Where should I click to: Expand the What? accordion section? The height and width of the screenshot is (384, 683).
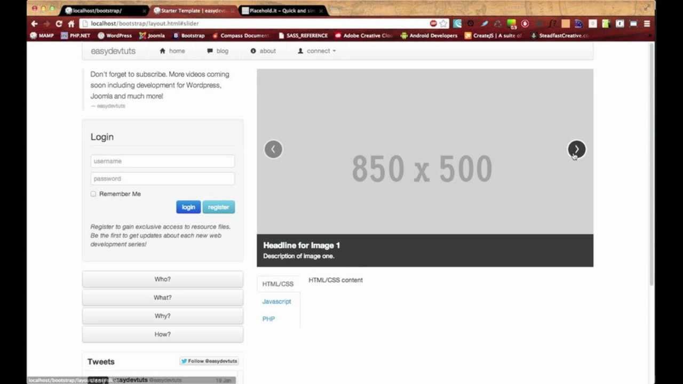[163, 298]
